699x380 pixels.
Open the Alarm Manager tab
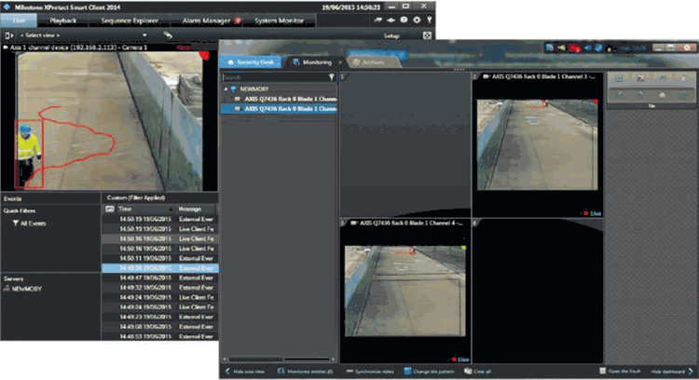(206, 20)
